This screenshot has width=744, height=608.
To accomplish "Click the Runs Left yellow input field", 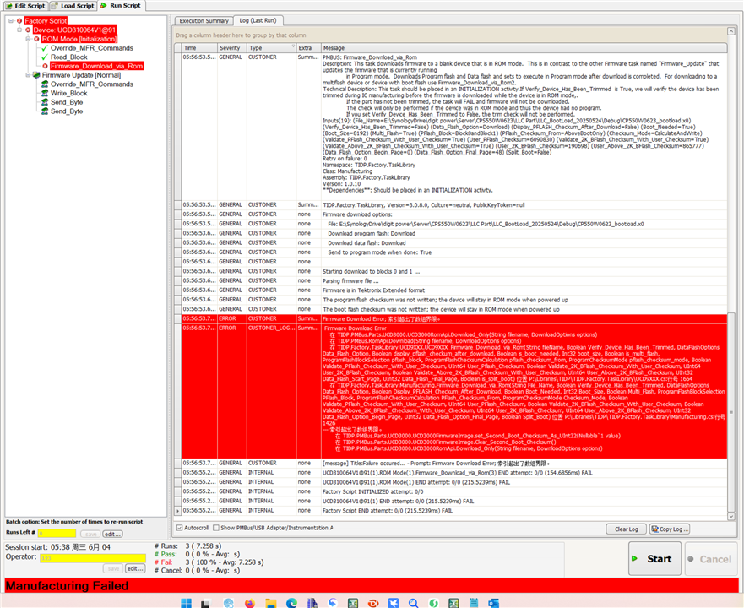I will 57,534.
